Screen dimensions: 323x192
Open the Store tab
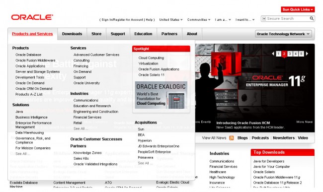tap(96, 34)
